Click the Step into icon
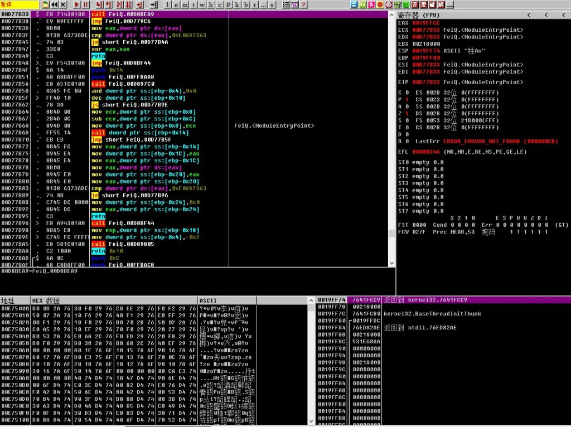Screen dimensions: 571x427 pos(98,4)
